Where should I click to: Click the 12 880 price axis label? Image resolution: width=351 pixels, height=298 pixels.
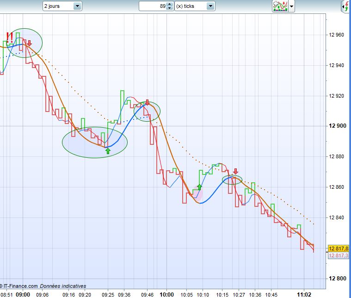tap(336, 156)
